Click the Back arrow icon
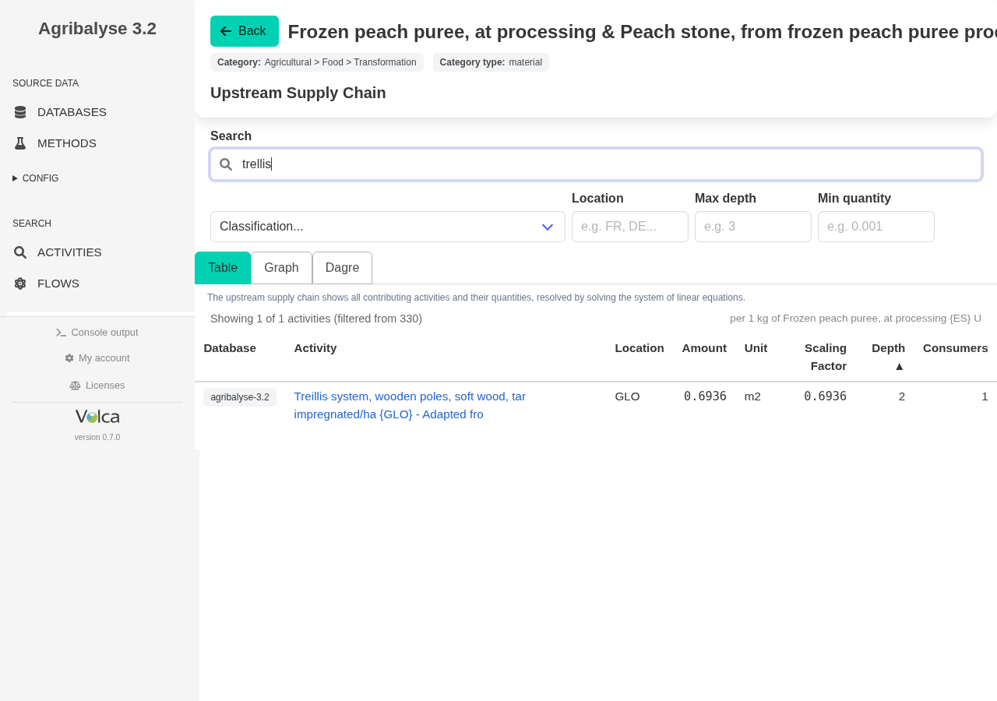997x701 pixels. 226,31
